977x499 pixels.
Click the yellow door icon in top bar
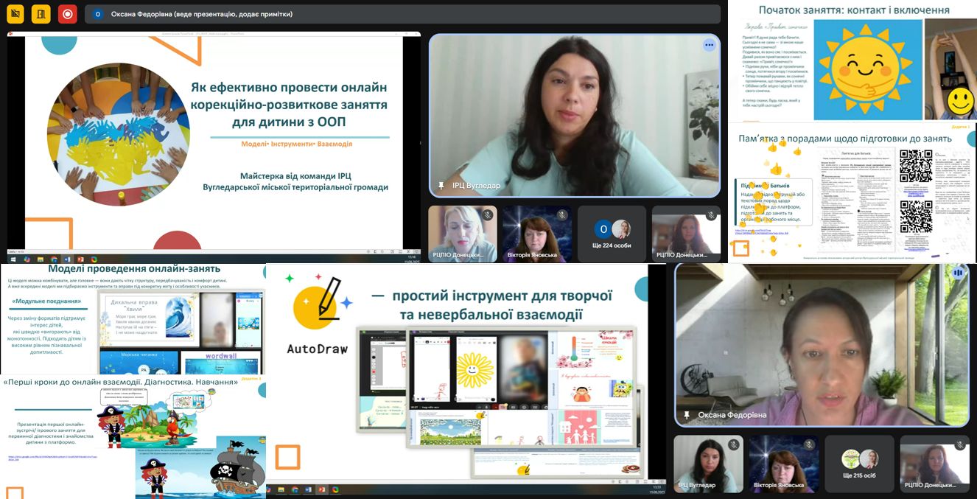41,14
